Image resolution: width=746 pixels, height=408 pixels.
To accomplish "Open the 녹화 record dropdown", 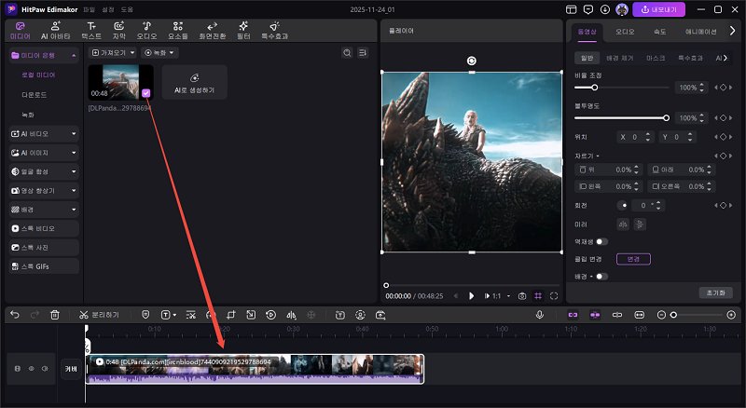I will pos(159,52).
